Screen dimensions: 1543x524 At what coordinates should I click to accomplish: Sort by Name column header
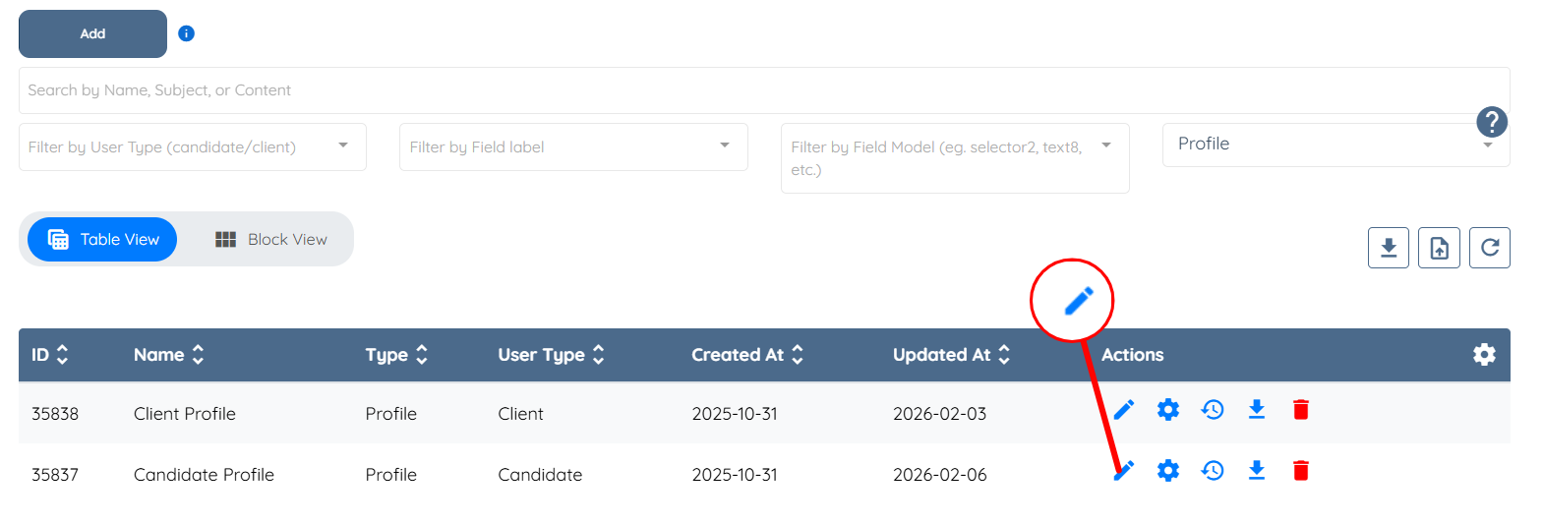(x=168, y=355)
